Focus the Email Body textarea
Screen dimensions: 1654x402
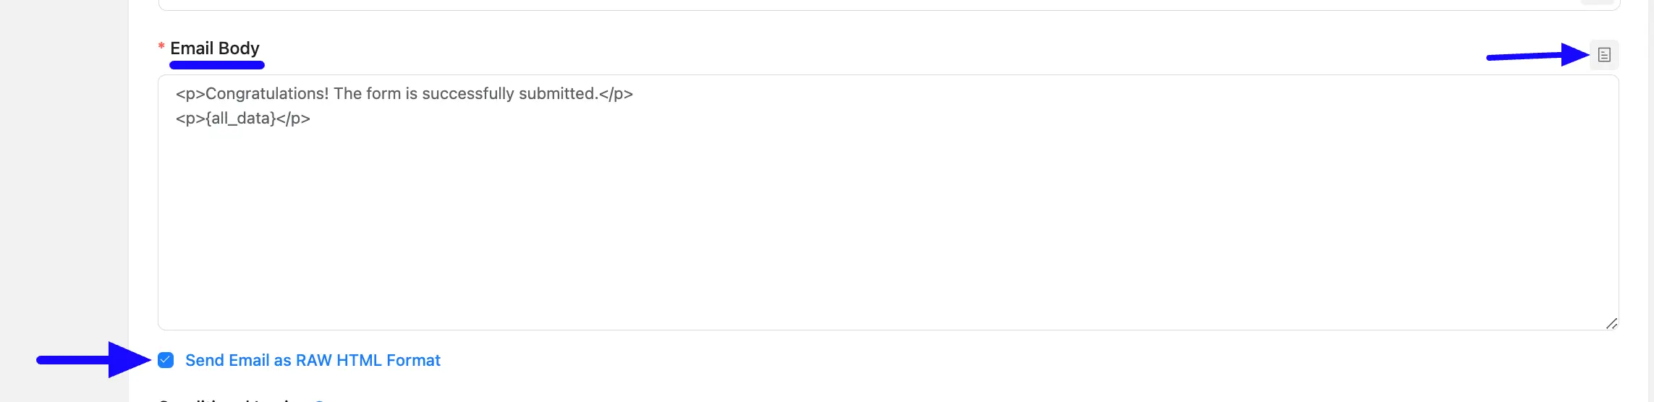pos(888,202)
